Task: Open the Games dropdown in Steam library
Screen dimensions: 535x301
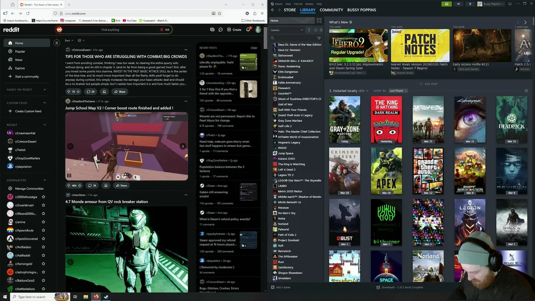Action: tap(287, 30)
